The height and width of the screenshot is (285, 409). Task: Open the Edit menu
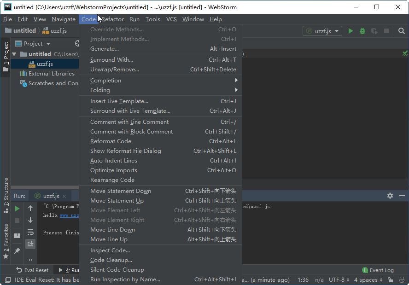(23, 19)
